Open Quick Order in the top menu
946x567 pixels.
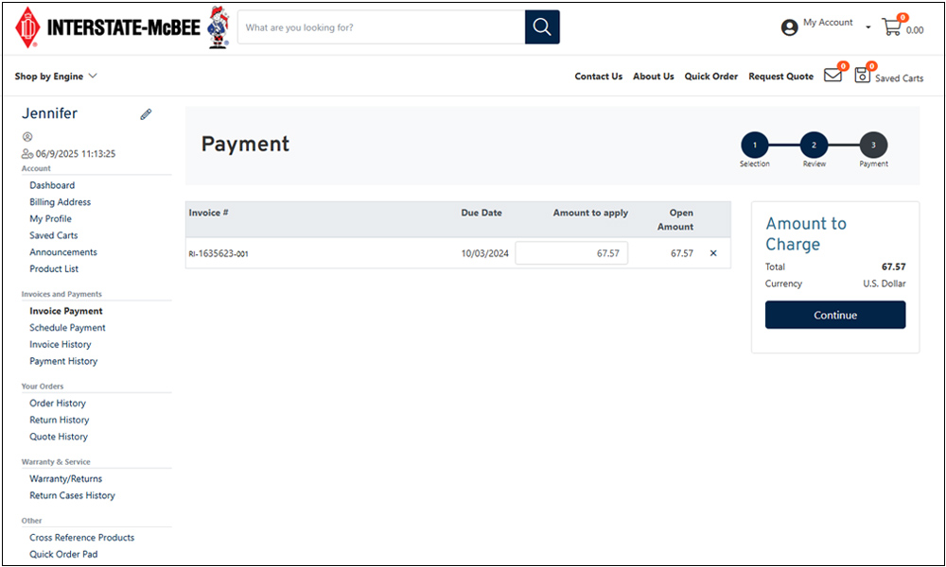coord(710,76)
